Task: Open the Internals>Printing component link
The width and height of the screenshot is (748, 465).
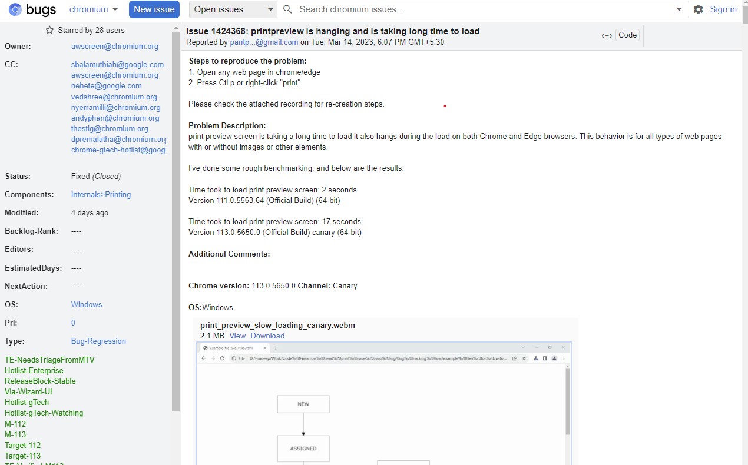Action: pyautogui.click(x=101, y=195)
